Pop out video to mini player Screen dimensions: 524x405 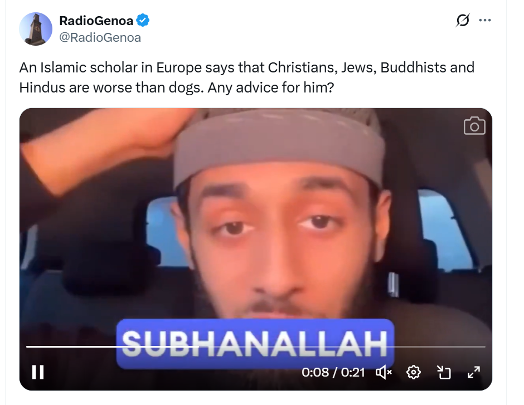(444, 372)
